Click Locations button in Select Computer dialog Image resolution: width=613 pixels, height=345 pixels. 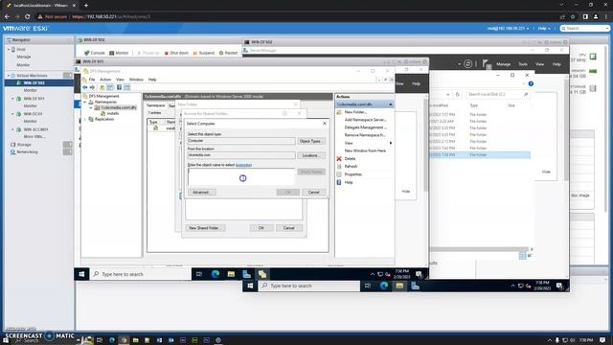(310, 155)
